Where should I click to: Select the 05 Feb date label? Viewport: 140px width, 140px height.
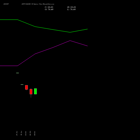tap(35, 133)
